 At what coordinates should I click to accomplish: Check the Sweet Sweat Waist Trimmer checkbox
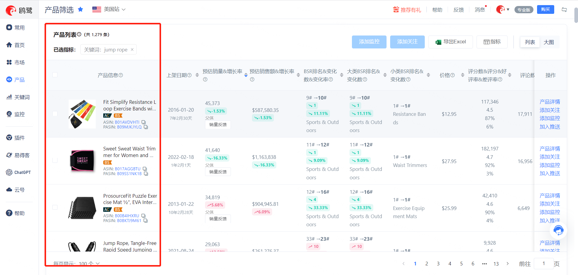pyautogui.click(x=55, y=160)
